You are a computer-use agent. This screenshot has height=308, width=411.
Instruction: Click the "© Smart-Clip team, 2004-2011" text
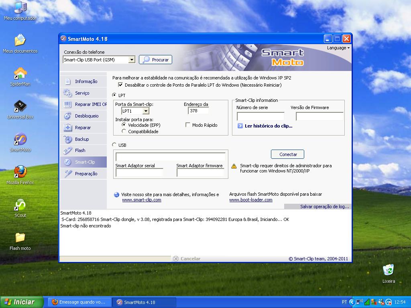click(x=318, y=259)
